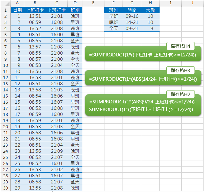Select column D header
204x192 pixels.
pyautogui.click(x=75, y=3)
